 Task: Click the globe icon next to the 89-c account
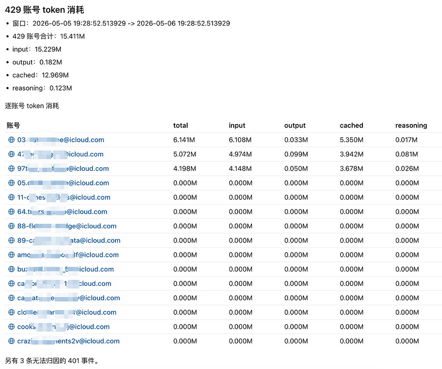11,241
